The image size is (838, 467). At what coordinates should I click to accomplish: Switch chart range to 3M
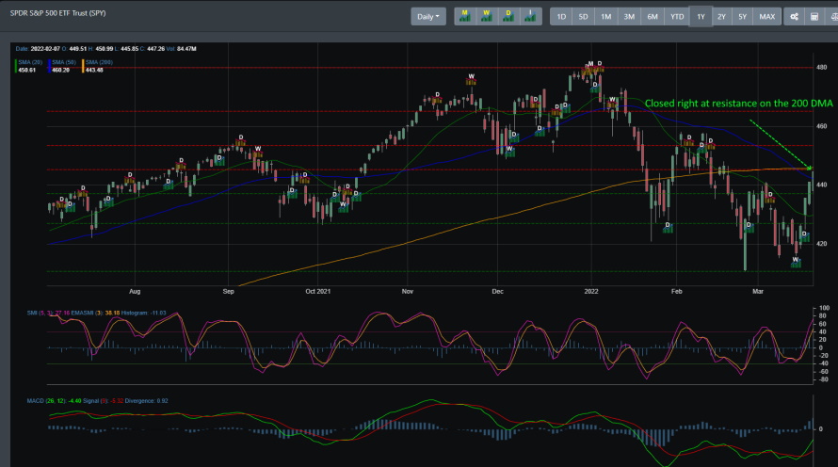[x=629, y=17]
